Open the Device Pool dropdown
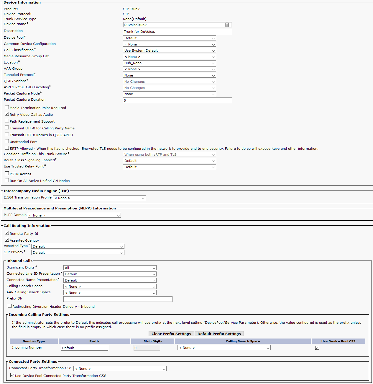 pyautogui.click(x=169, y=38)
